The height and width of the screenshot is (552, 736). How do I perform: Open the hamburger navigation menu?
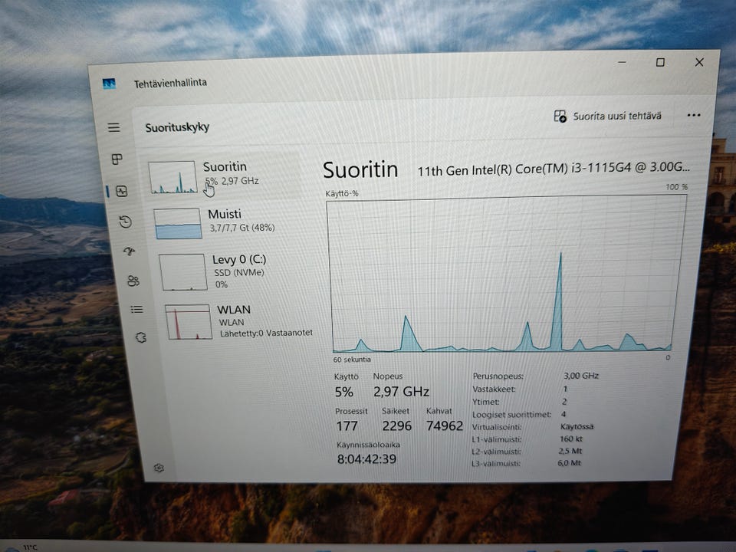click(x=113, y=128)
